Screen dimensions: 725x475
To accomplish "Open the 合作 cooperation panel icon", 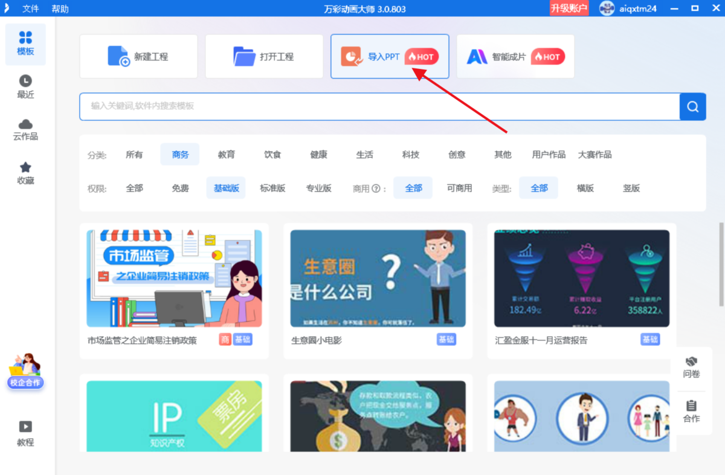I will pyautogui.click(x=691, y=412).
